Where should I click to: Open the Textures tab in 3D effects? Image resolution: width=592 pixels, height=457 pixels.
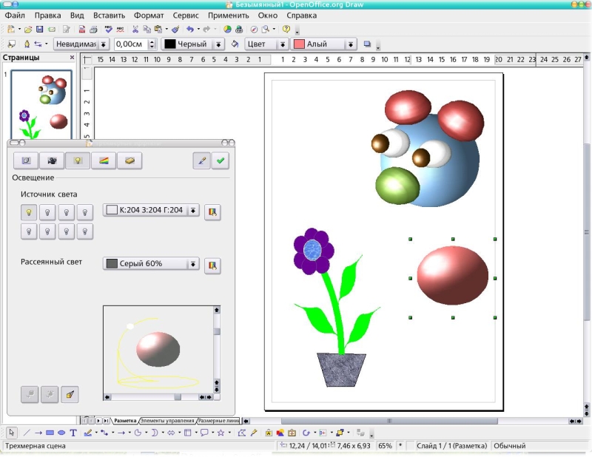point(104,160)
